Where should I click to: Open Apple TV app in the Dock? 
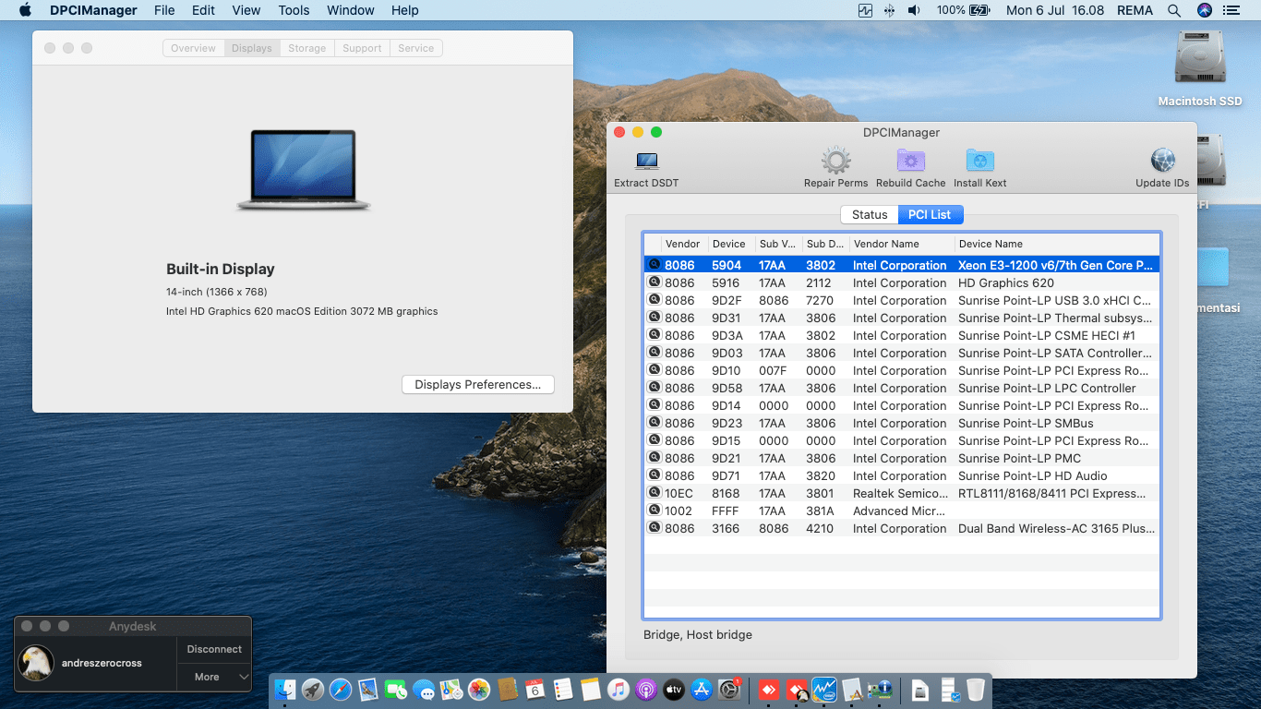pos(673,689)
